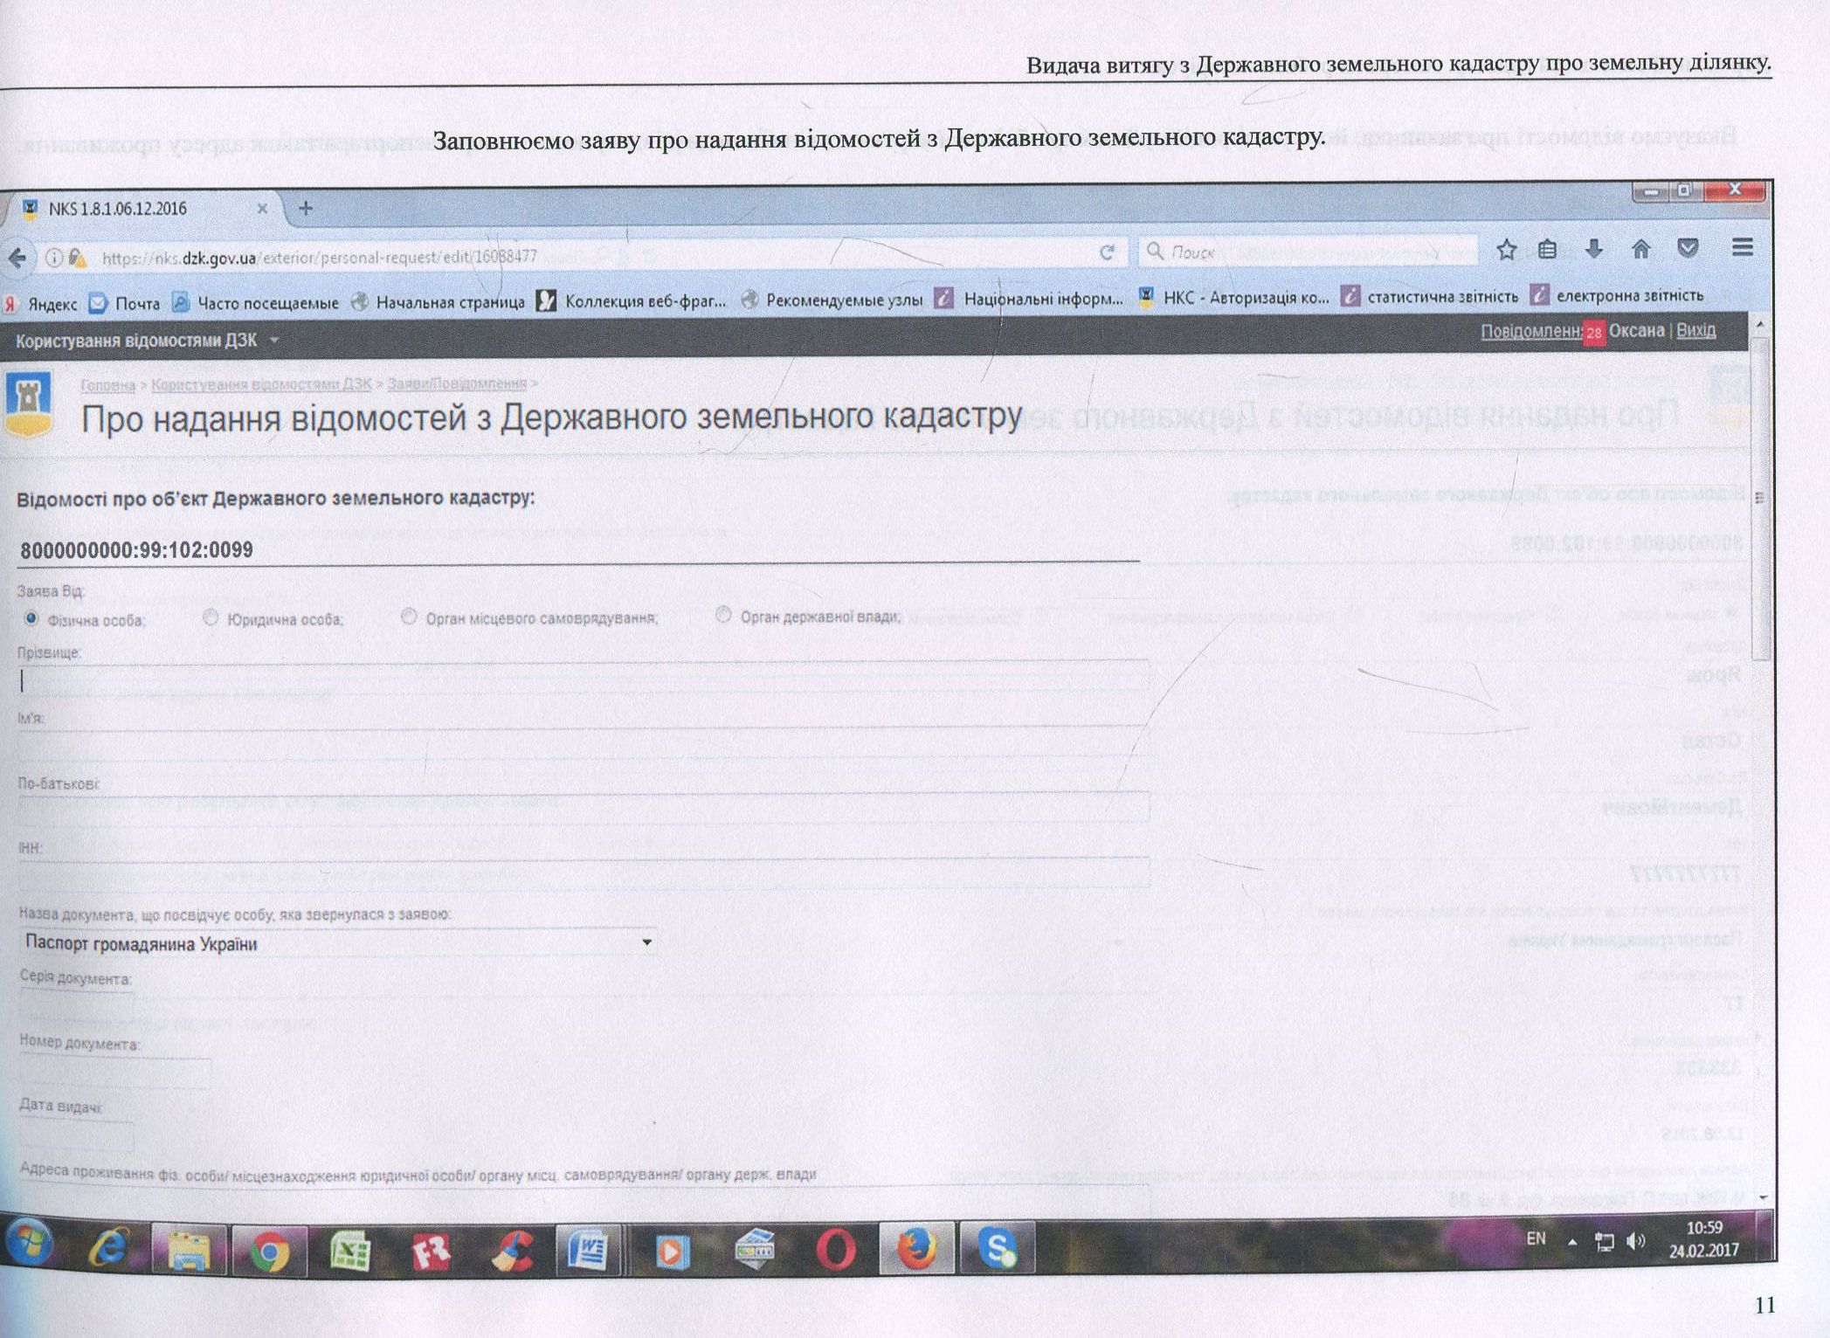Open the downloads arrow icon
This screenshot has height=1338, width=1830.
[x=1594, y=249]
